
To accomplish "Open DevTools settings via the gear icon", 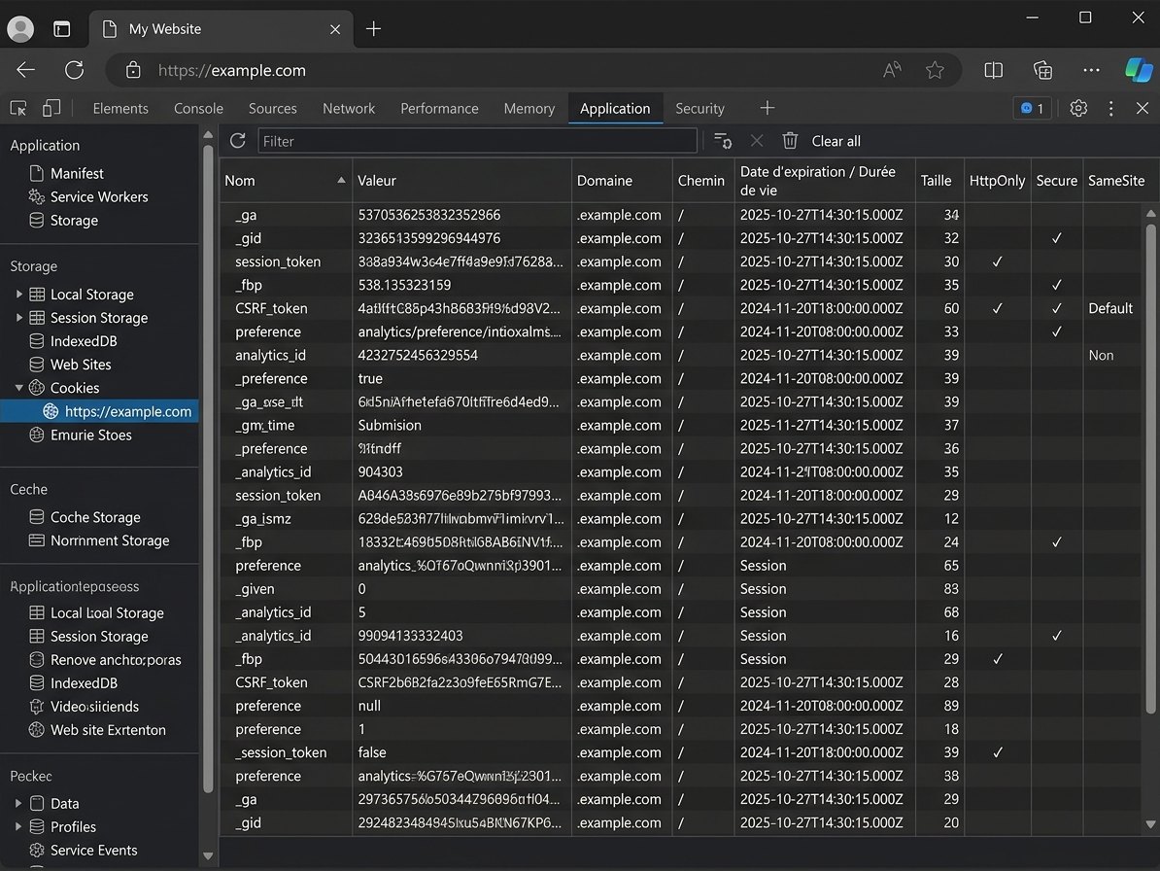I will [x=1078, y=108].
